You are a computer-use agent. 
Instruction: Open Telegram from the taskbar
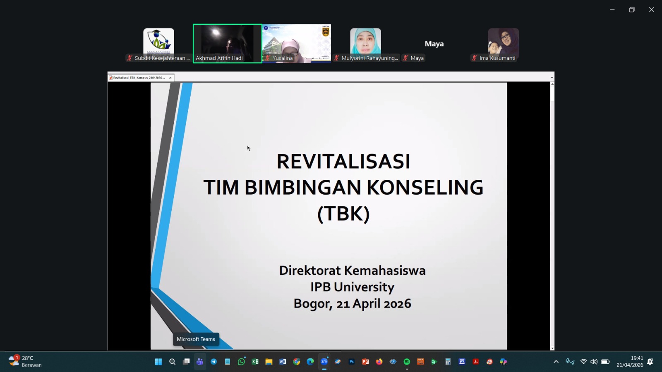(x=213, y=362)
